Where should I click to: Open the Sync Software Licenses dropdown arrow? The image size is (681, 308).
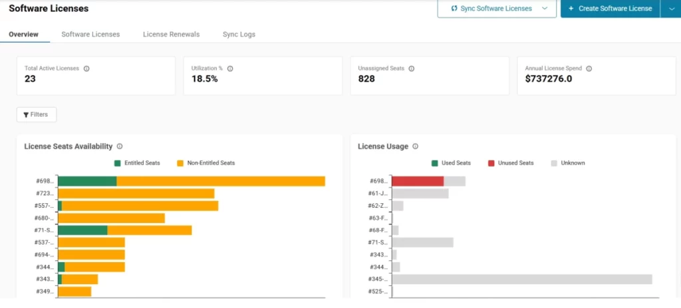click(545, 9)
